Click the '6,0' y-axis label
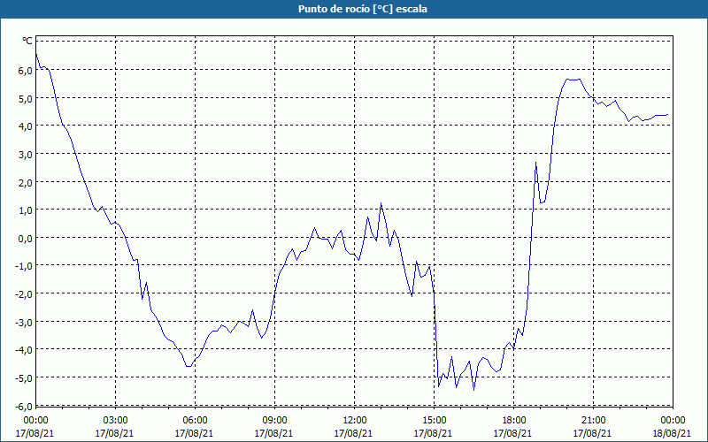Viewport: 708px width, 442px height. (25, 70)
